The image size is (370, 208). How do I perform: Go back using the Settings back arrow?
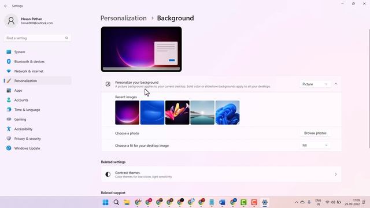click(x=6, y=6)
